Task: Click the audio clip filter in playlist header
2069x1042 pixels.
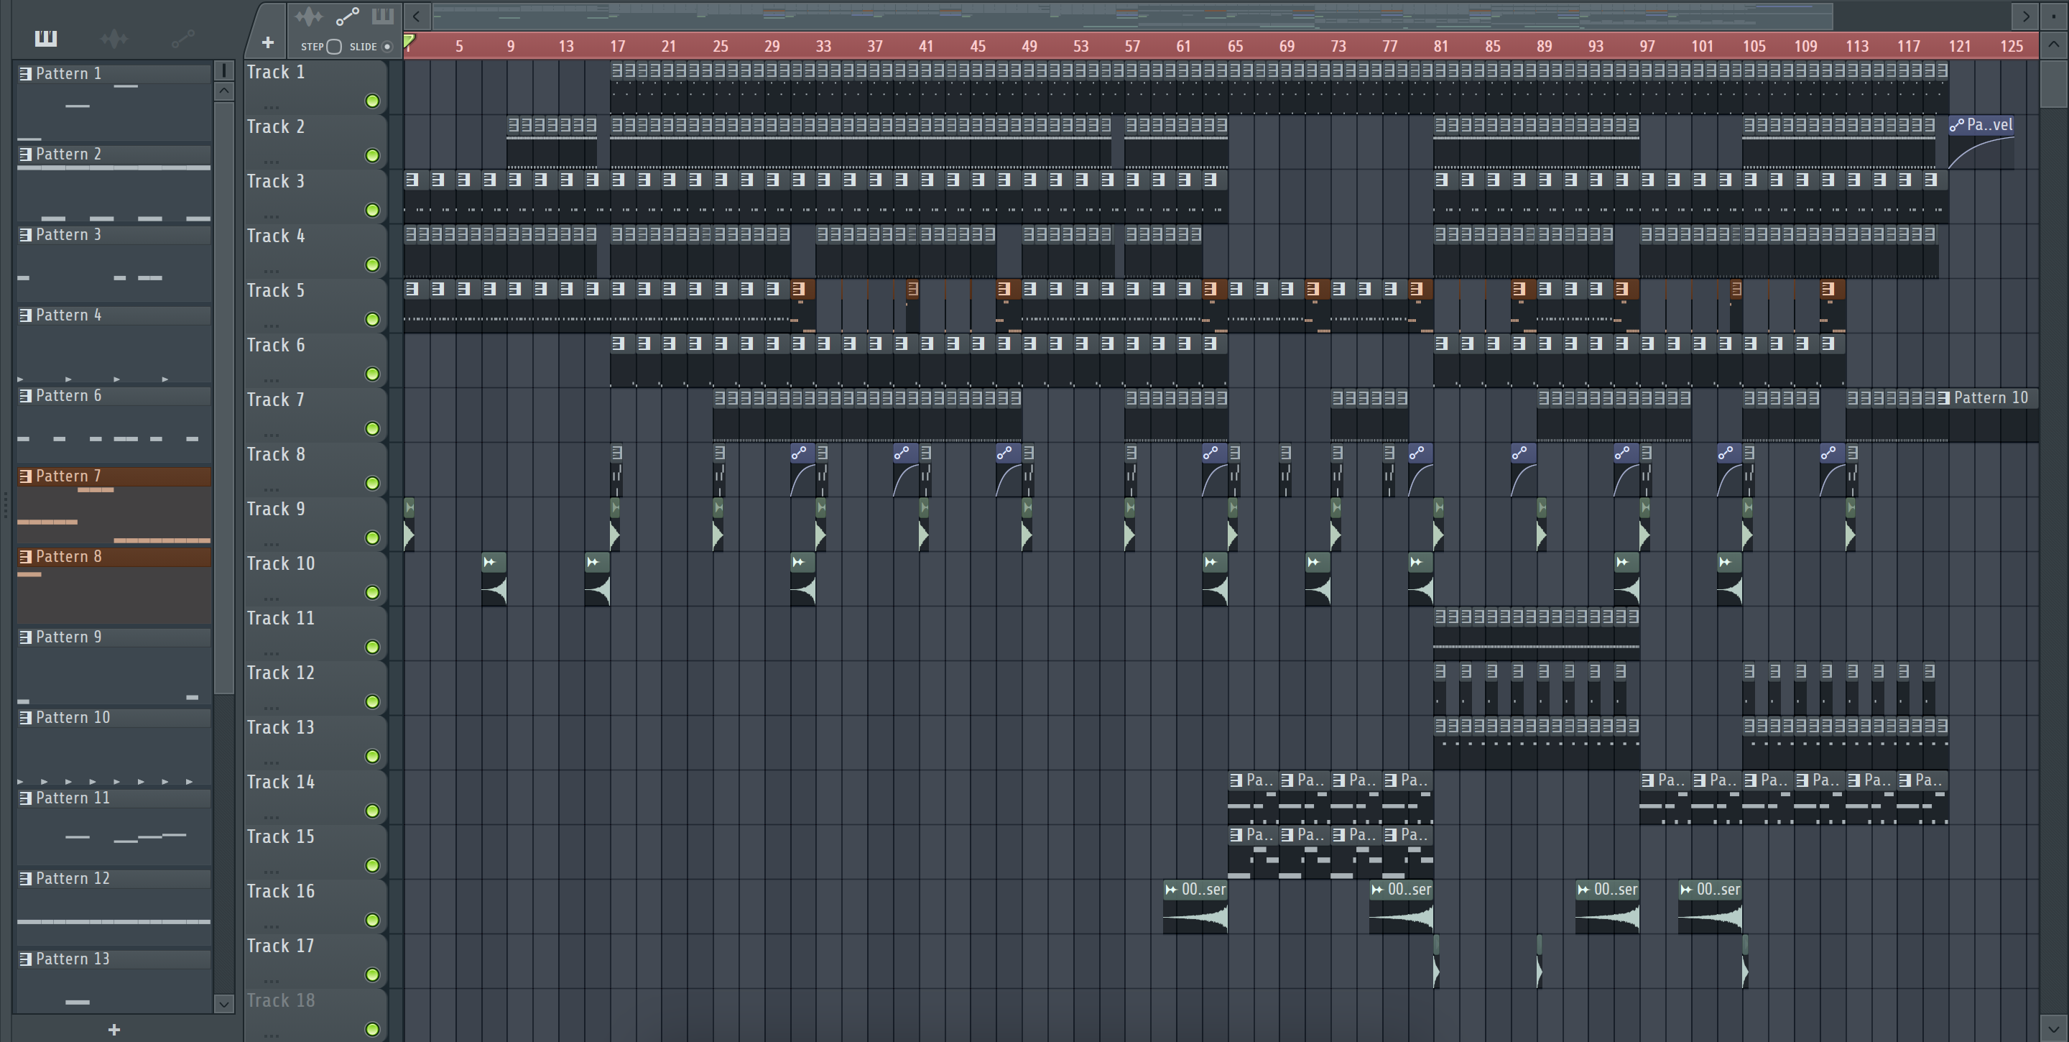Action: (x=308, y=16)
